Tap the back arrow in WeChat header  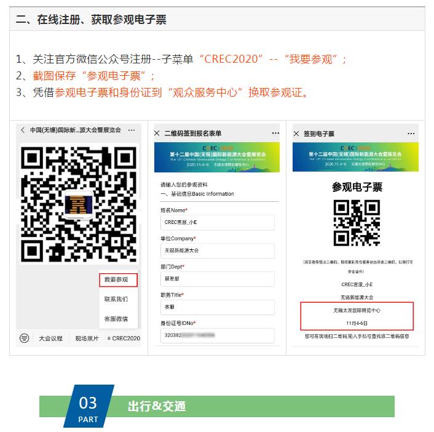coord(23,130)
